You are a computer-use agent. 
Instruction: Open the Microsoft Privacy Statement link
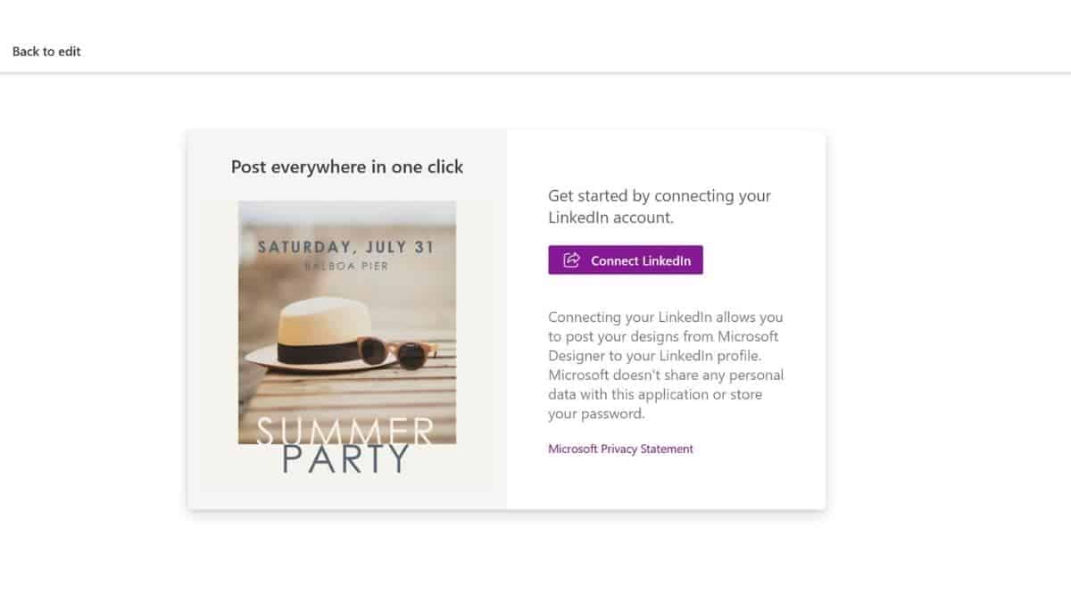[620, 449]
